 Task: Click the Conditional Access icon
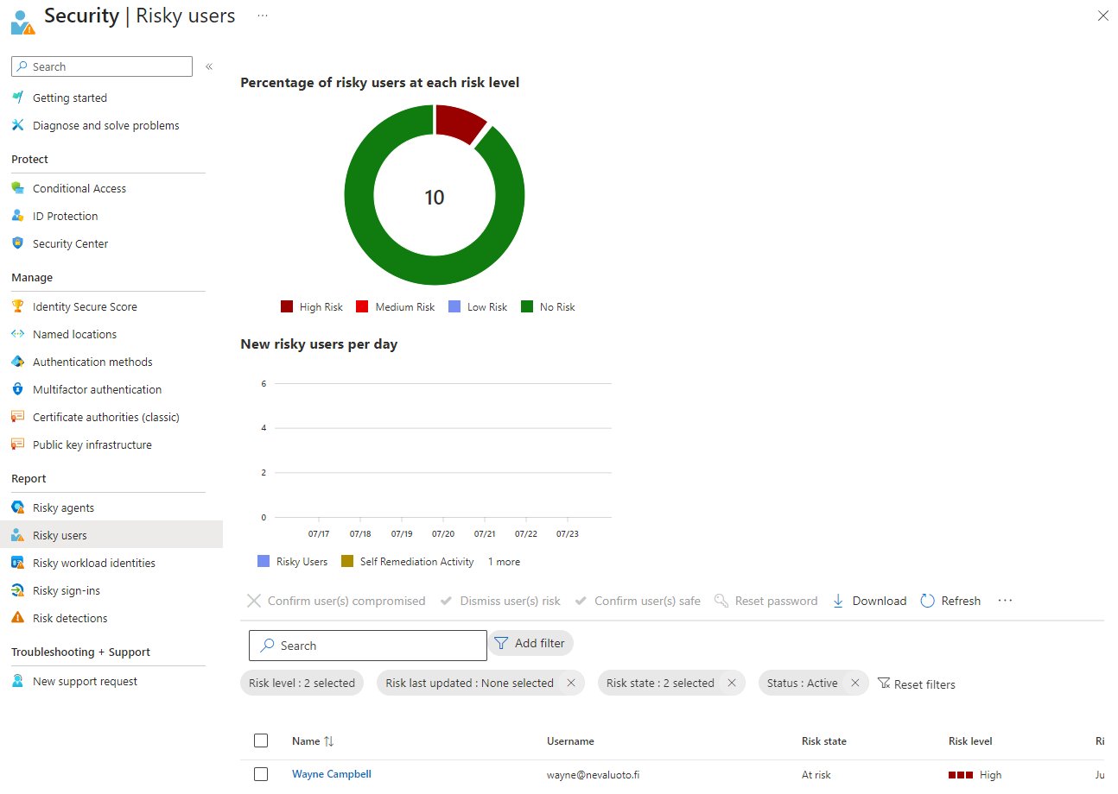(18, 188)
